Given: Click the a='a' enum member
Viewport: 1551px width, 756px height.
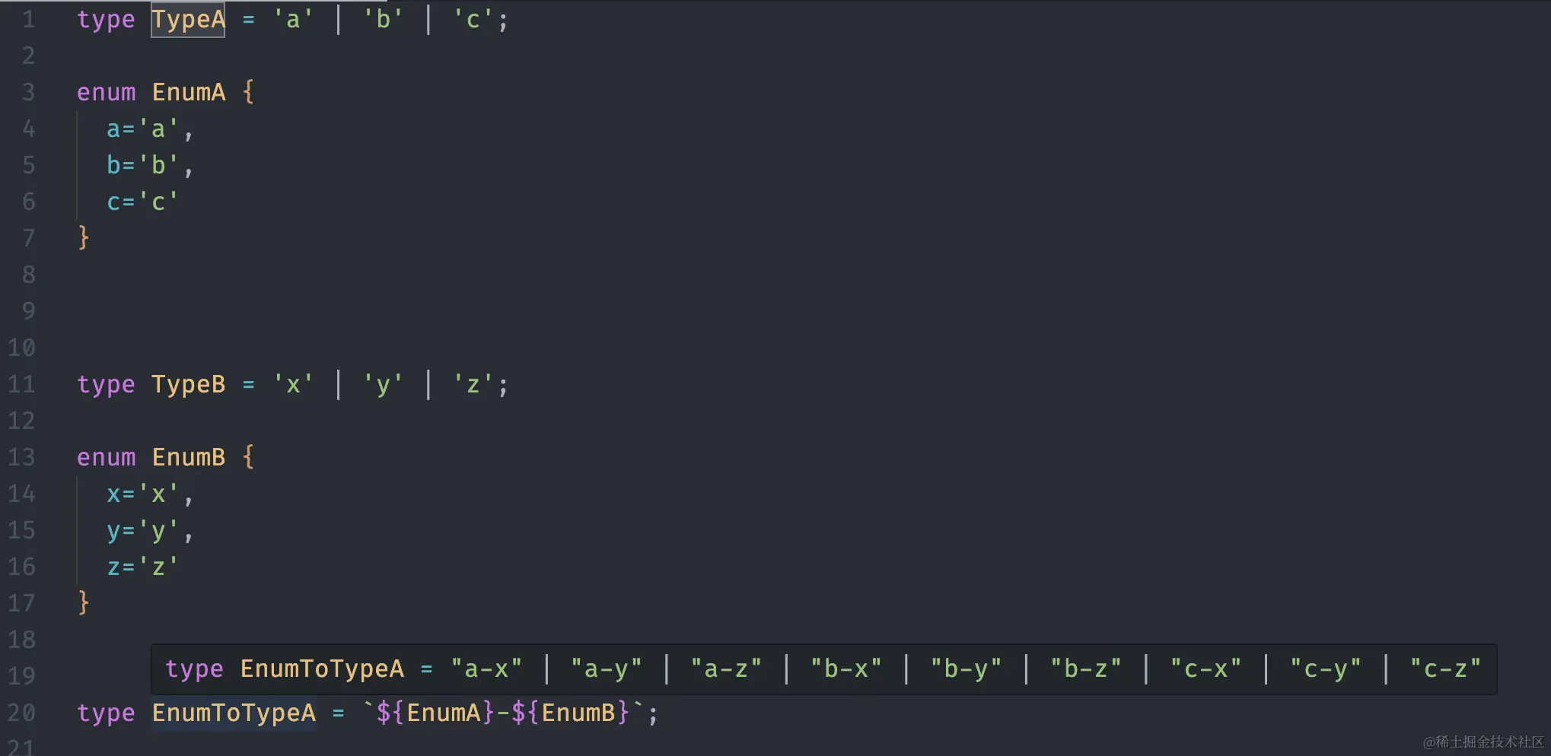Looking at the screenshot, I should (x=142, y=129).
